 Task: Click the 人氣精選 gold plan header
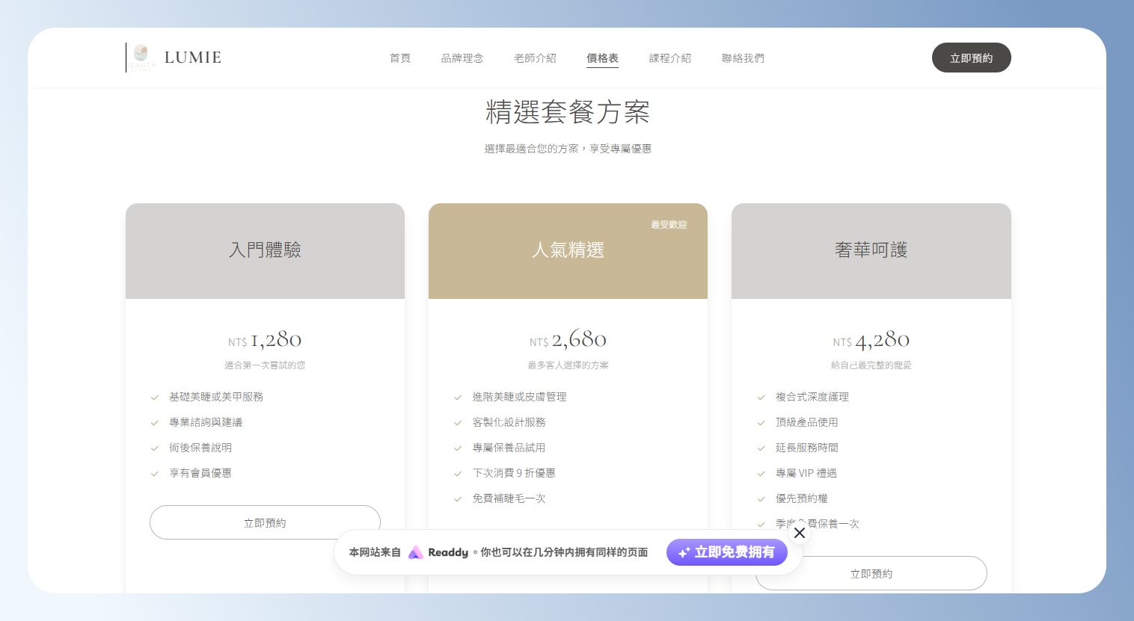pyautogui.click(x=568, y=251)
